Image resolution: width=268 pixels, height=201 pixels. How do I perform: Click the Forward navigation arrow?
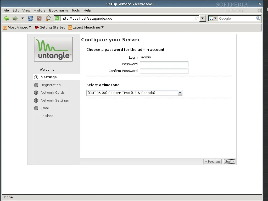pyautogui.click(x=14, y=18)
